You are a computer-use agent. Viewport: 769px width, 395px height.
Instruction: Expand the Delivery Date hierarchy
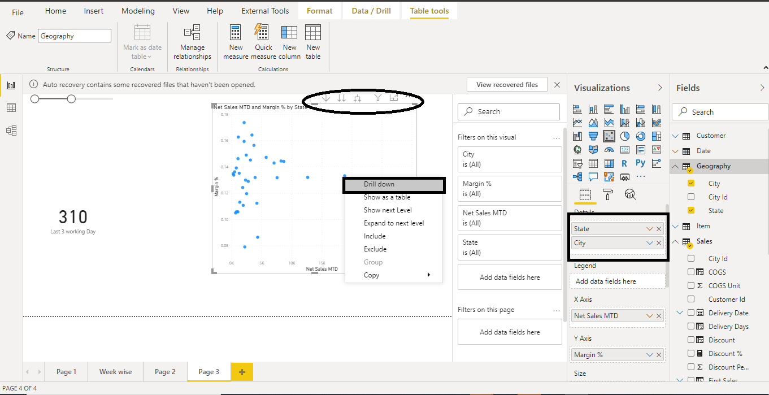pyautogui.click(x=680, y=312)
